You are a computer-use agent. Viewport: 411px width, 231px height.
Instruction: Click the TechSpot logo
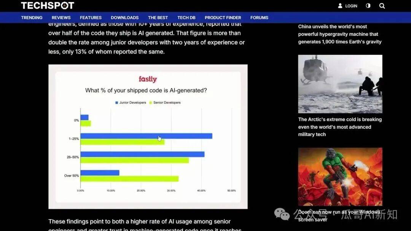[47, 6]
